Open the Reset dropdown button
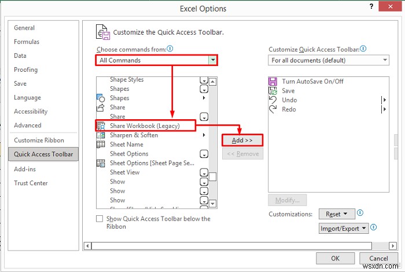Viewport: 405px width, 272px height. pyautogui.click(x=337, y=214)
